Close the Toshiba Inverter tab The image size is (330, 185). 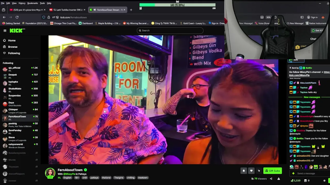pos(85,10)
